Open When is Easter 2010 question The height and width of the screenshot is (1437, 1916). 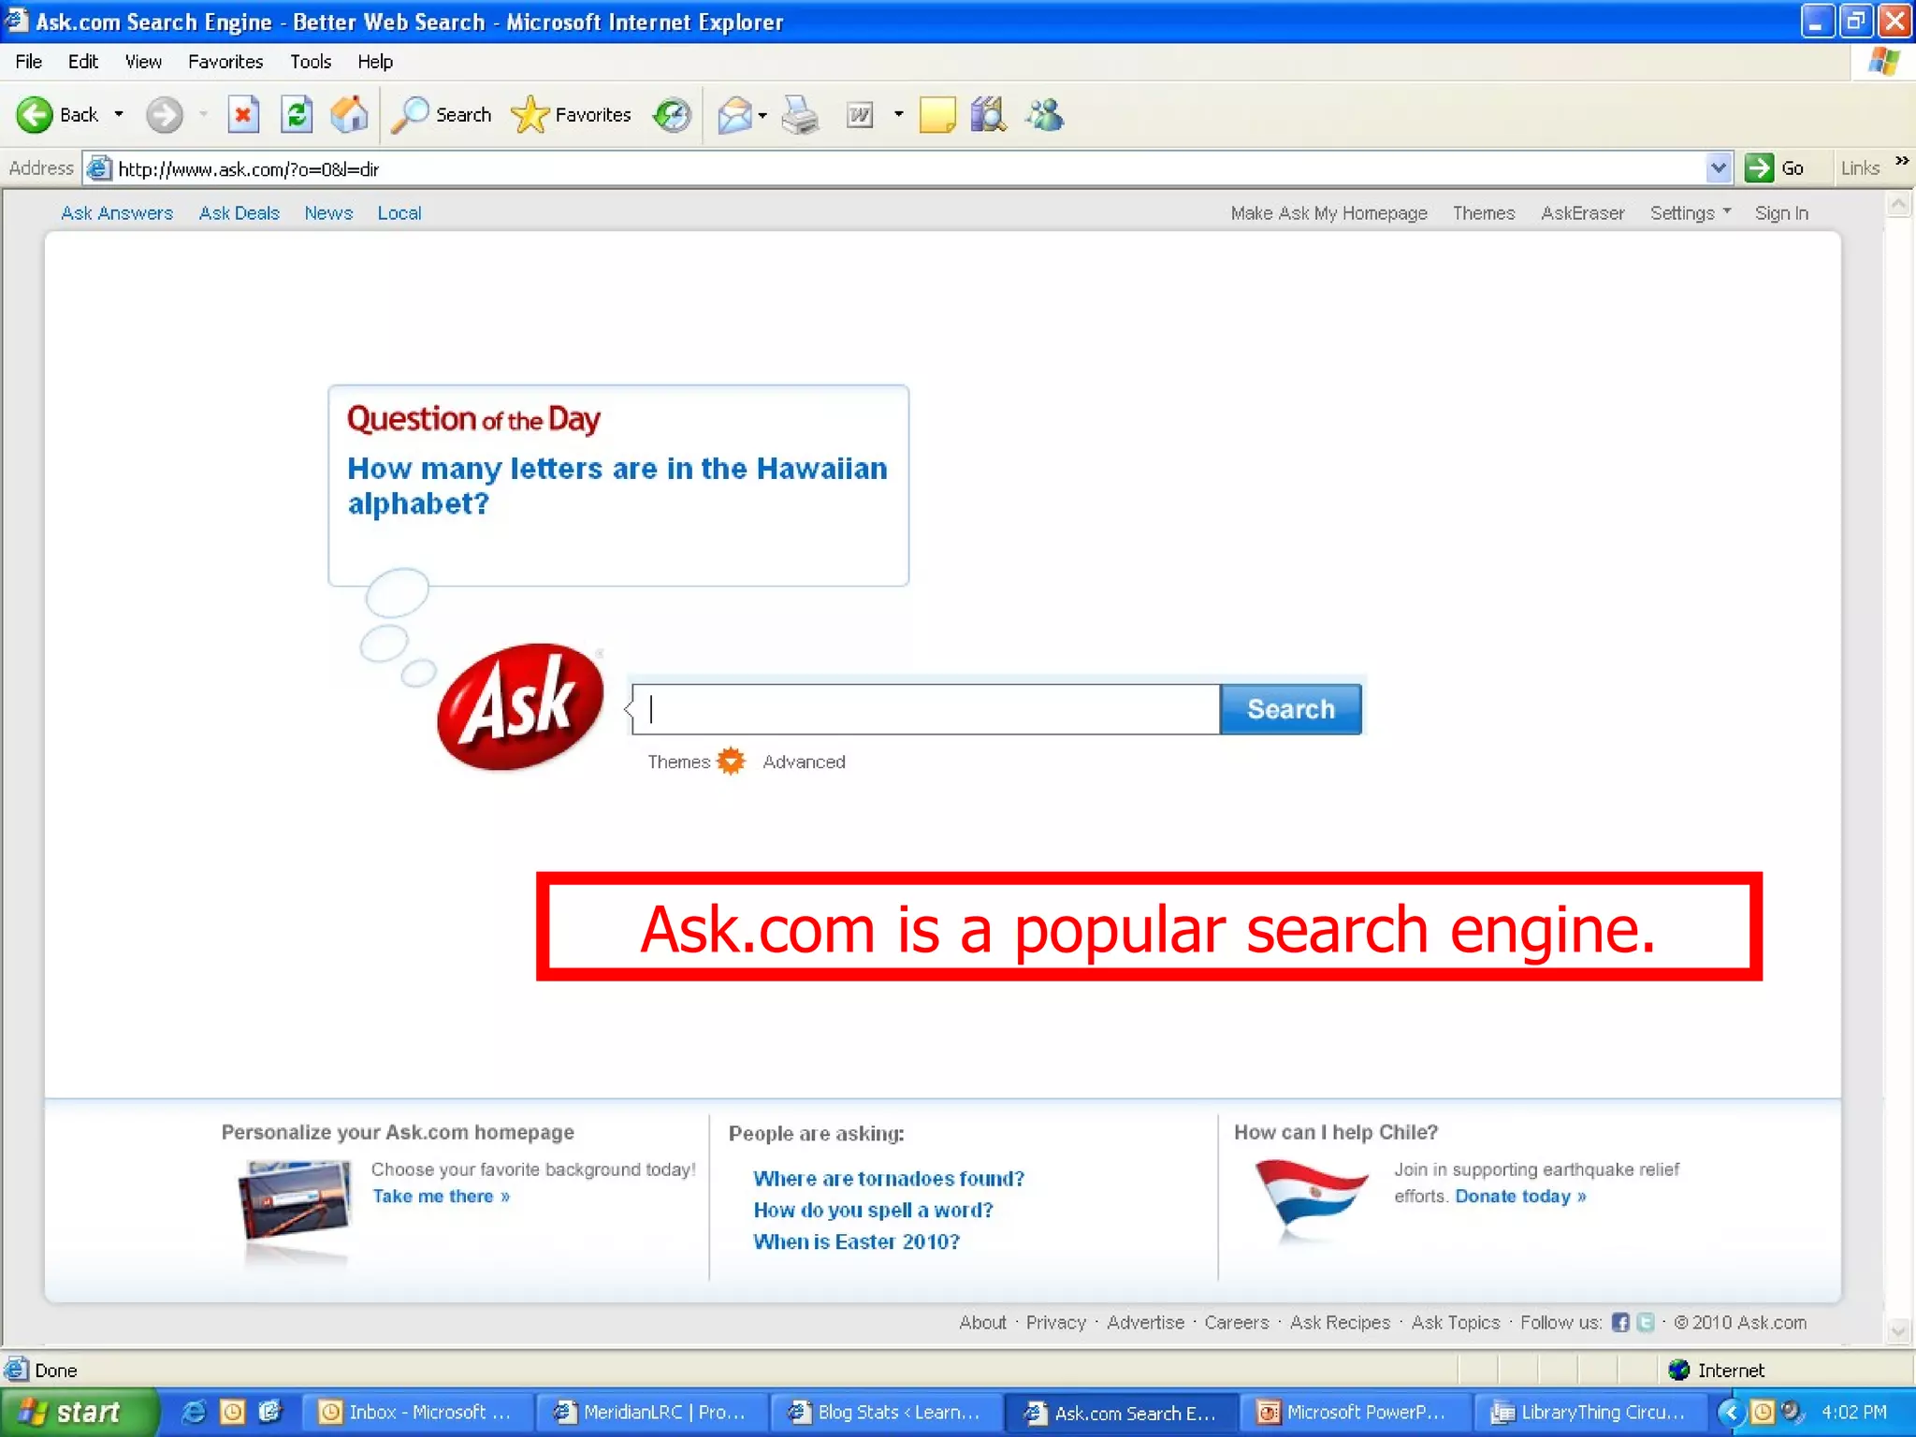pyautogui.click(x=856, y=1242)
